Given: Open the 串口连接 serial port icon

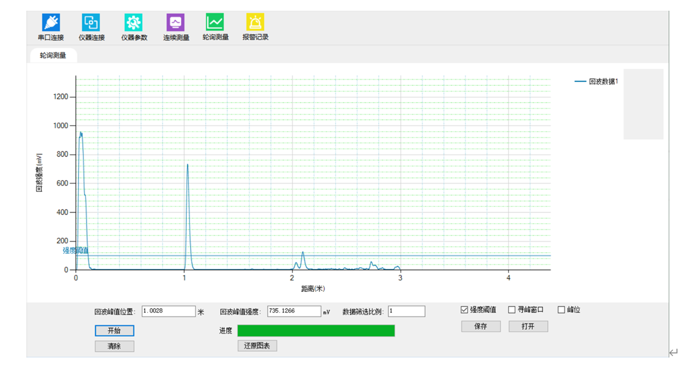Looking at the screenshot, I should 51,23.
